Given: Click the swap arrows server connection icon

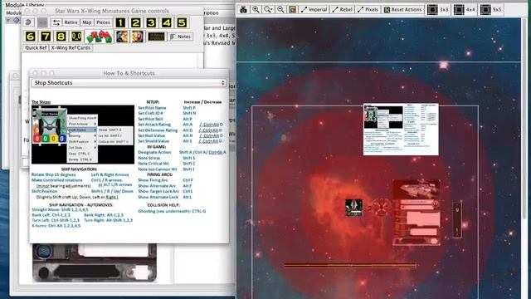Looking at the screenshot, I should pyautogui.click(x=56, y=22).
